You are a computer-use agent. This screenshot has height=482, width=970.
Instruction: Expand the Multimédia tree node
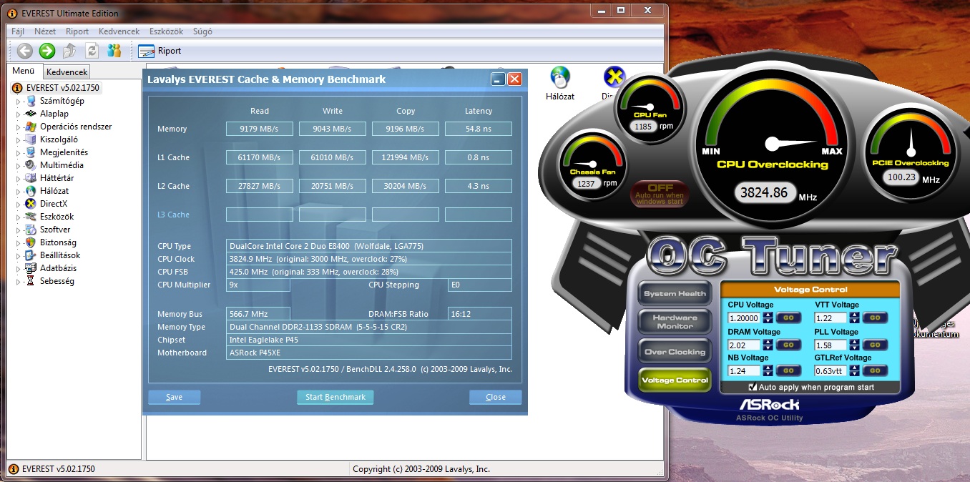[x=19, y=165]
